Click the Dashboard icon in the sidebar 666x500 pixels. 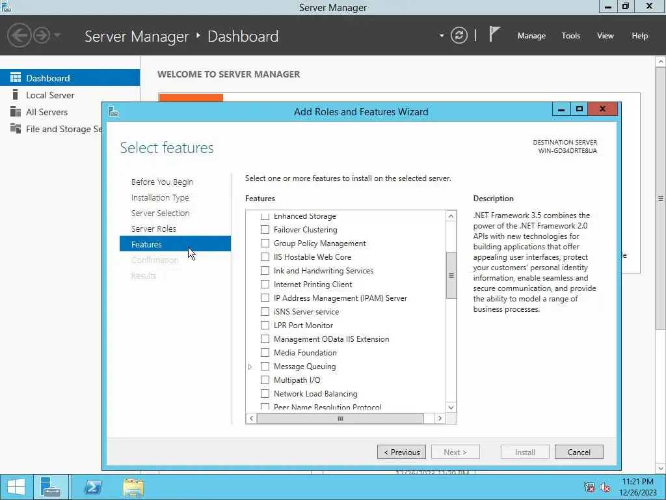(x=16, y=78)
